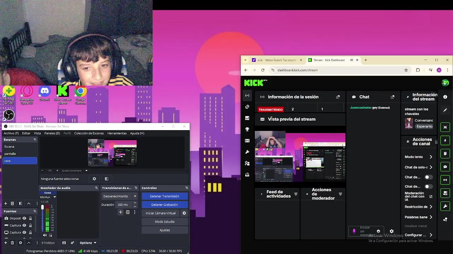Open virtual camera settings gear in Controles
The image size is (453, 254).
click(184, 213)
